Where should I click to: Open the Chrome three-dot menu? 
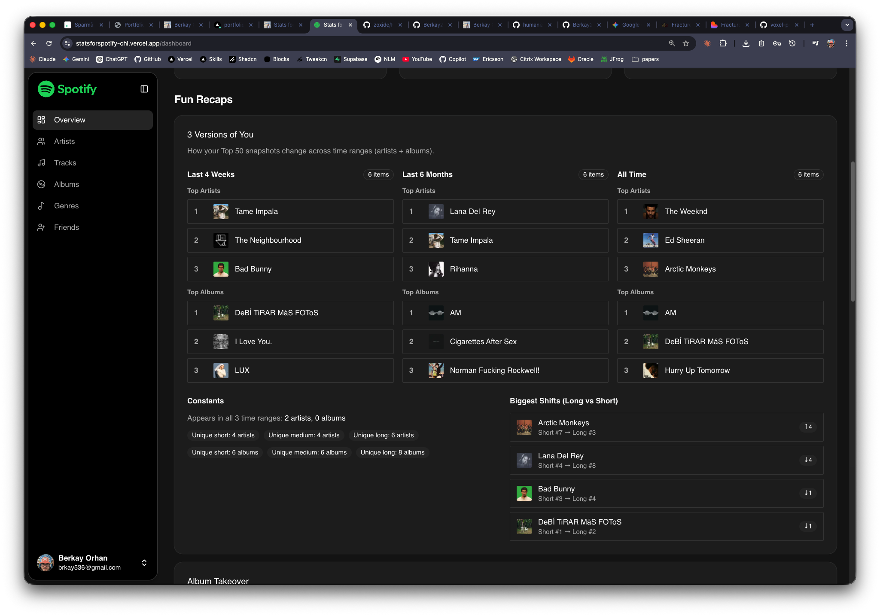click(x=846, y=43)
